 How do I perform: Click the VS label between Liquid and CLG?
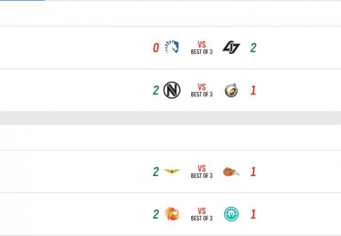pos(202,45)
